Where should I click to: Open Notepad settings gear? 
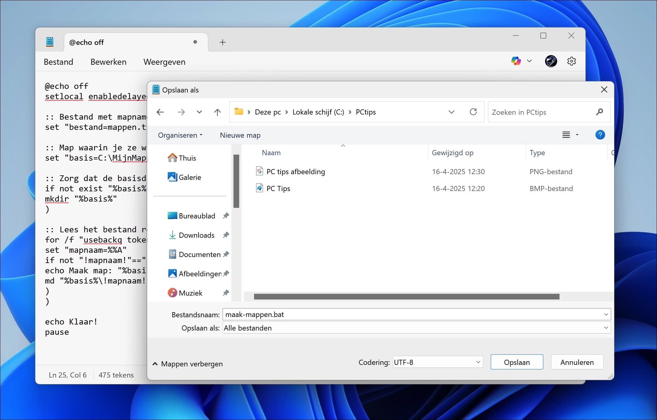[x=572, y=61]
